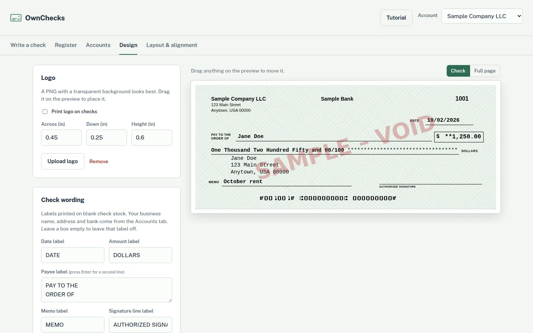
Task: Click the OwnChecks brand name
Action: (x=45, y=18)
